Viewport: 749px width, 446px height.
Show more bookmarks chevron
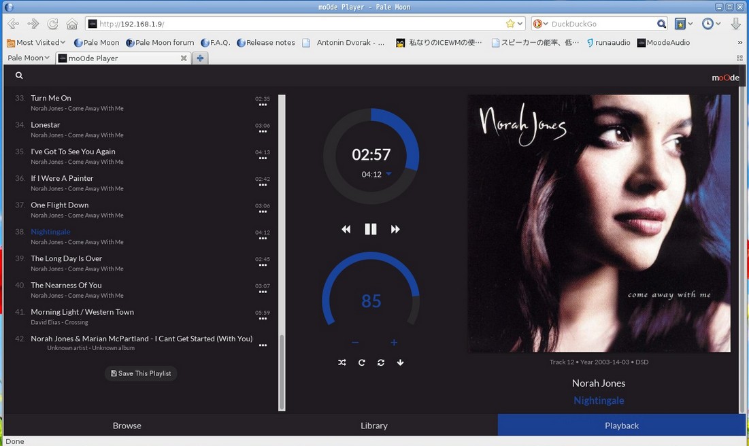pos(740,43)
